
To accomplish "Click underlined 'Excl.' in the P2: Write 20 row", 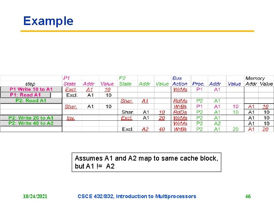I will point(127,118).
